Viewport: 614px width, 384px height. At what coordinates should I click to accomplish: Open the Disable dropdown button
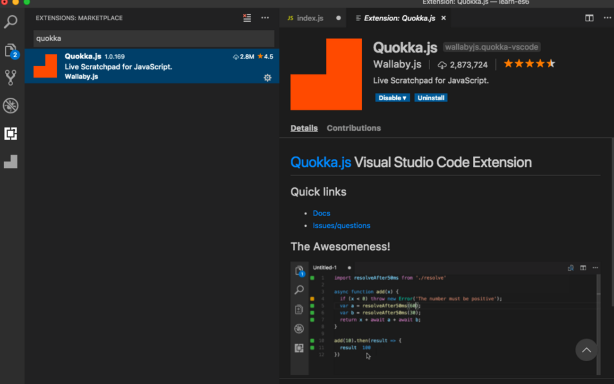[392, 98]
